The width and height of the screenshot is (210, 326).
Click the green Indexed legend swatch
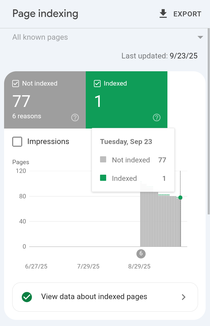coord(103,178)
